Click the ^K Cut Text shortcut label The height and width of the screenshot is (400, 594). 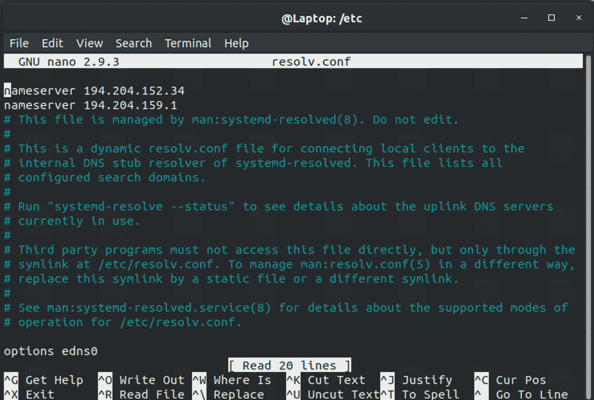pos(326,380)
